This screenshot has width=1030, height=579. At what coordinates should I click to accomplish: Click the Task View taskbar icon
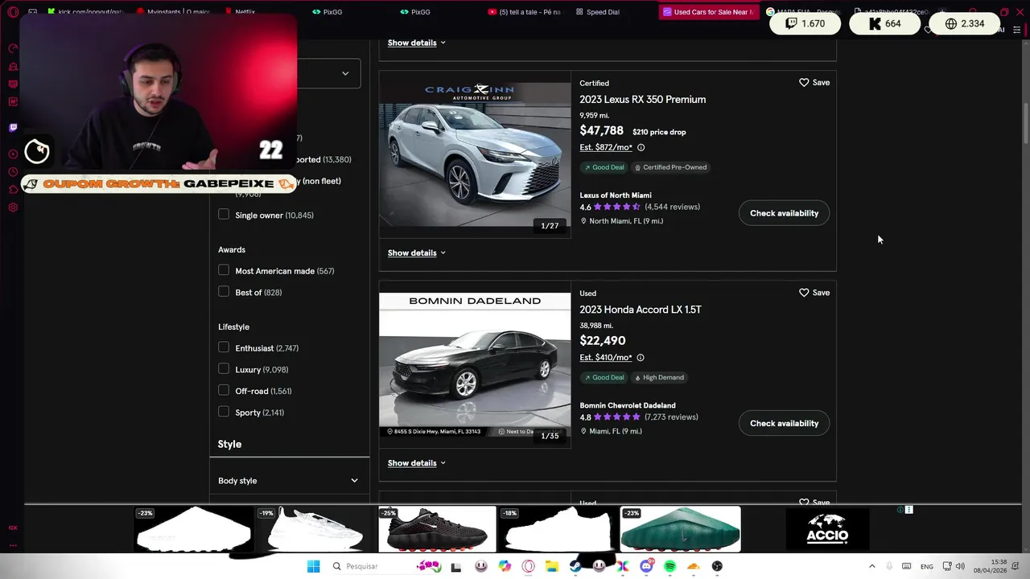[x=456, y=567]
